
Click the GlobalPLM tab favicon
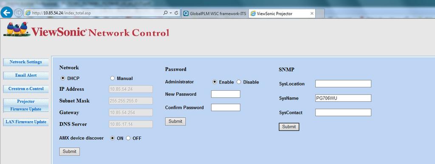(x=186, y=14)
